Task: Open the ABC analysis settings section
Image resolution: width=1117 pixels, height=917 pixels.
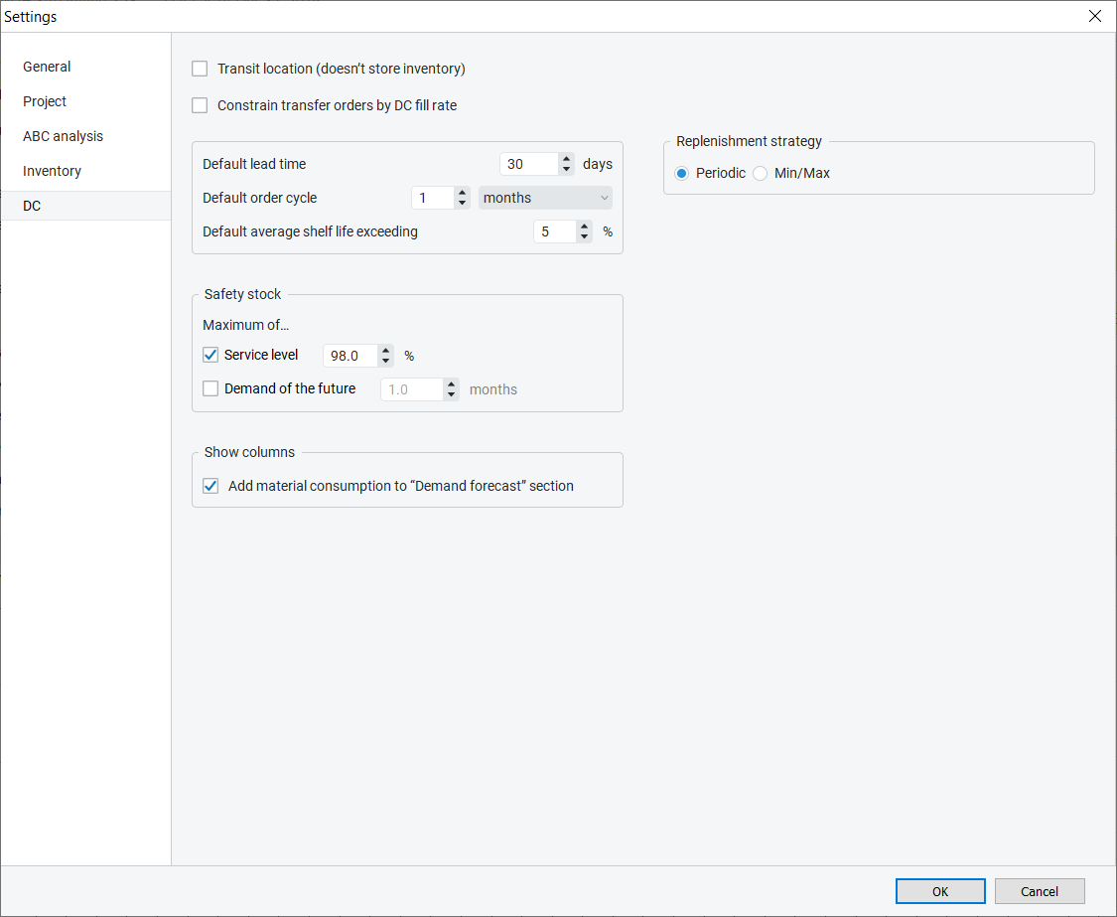Action: (x=63, y=136)
